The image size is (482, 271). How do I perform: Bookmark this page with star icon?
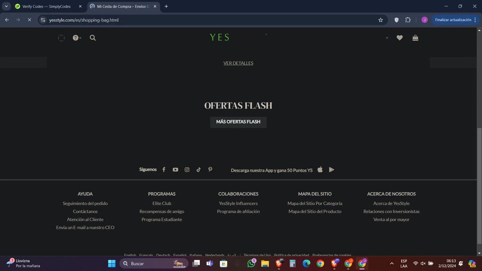coord(380,20)
